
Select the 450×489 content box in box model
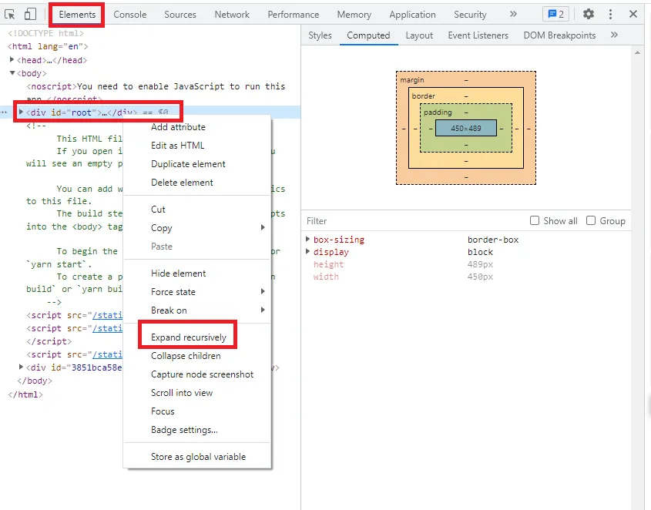(466, 128)
